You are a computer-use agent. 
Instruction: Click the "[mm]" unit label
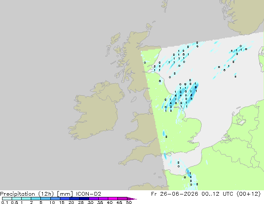click(x=65, y=194)
